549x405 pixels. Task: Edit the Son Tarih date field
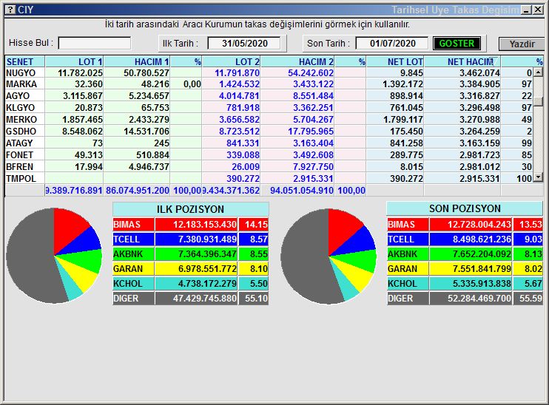pyautogui.click(x=392, y=44)
